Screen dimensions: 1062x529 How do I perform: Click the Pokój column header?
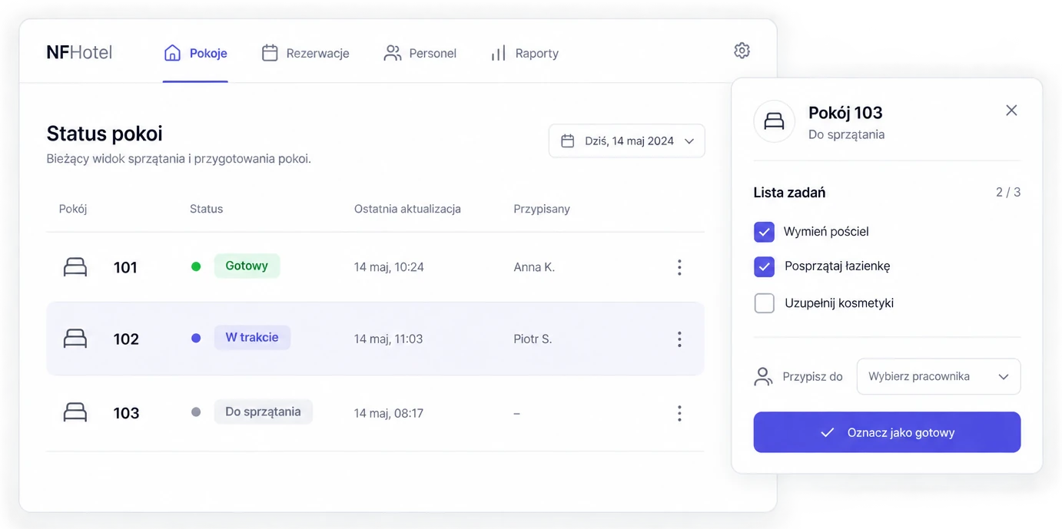click(x=73, y=209)
